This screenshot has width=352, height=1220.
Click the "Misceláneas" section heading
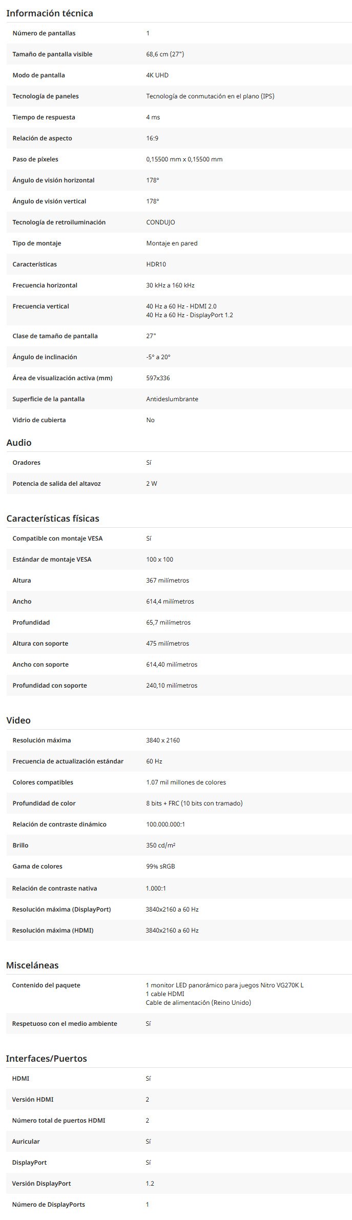pos(32,965)
